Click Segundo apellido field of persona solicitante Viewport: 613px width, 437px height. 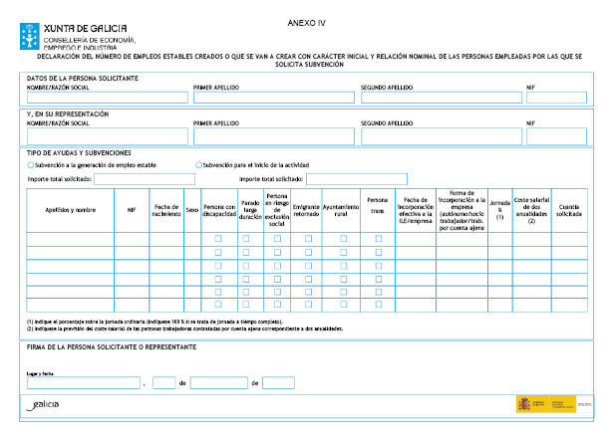click(x=442, y=98)
